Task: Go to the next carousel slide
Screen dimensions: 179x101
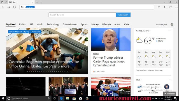Action: tap(86, 51)
